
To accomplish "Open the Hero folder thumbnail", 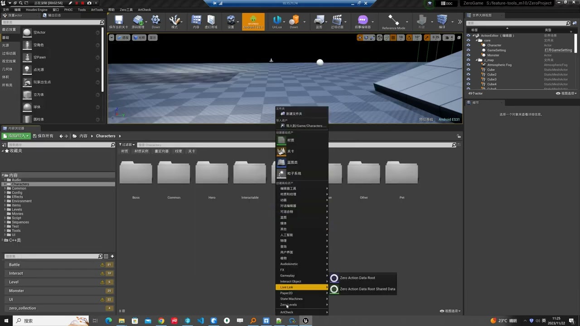I will pos(212,173).
